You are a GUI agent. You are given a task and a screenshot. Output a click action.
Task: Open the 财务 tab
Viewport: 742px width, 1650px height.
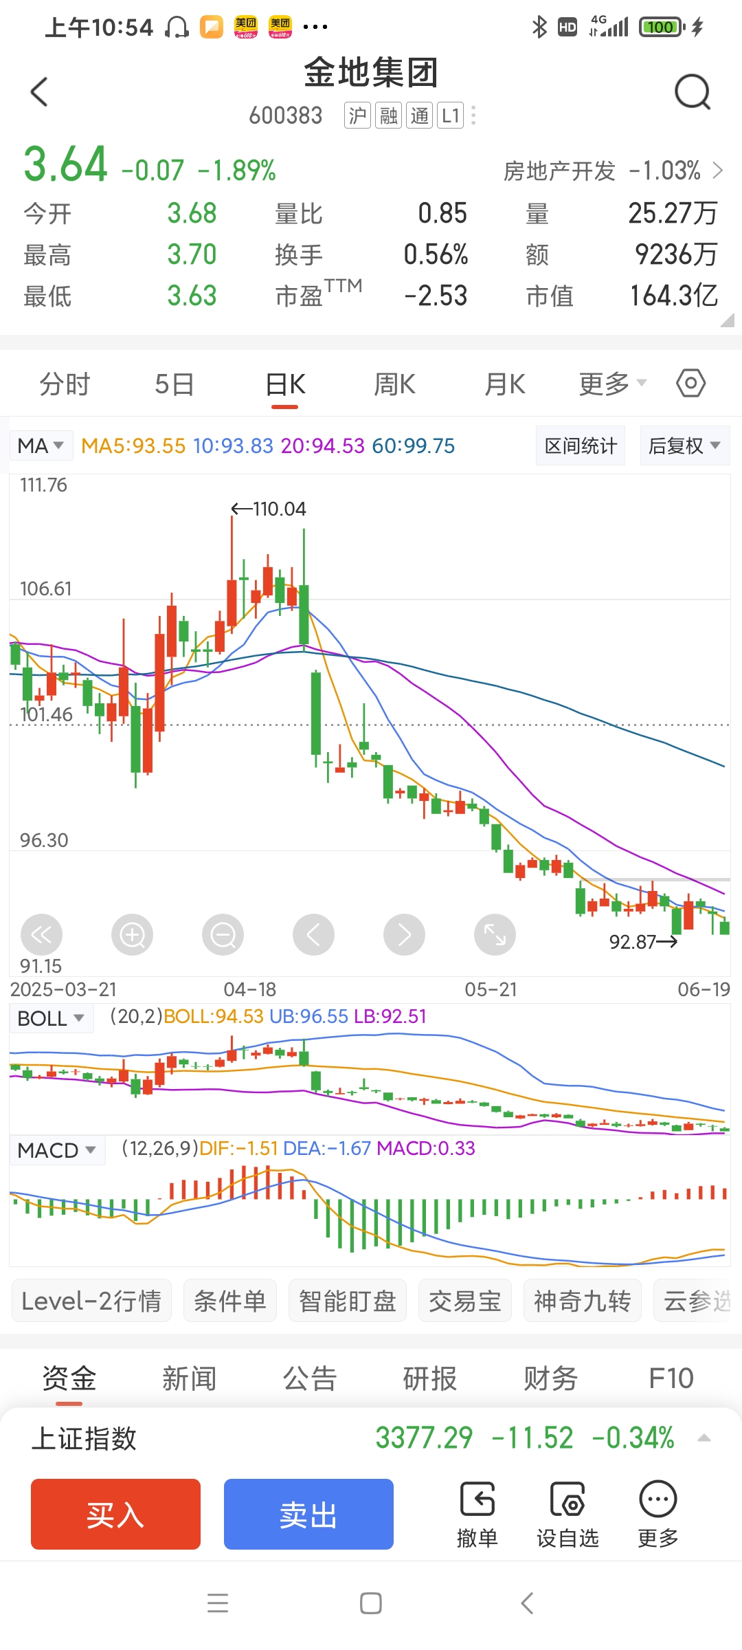[x=550, y=1378]
